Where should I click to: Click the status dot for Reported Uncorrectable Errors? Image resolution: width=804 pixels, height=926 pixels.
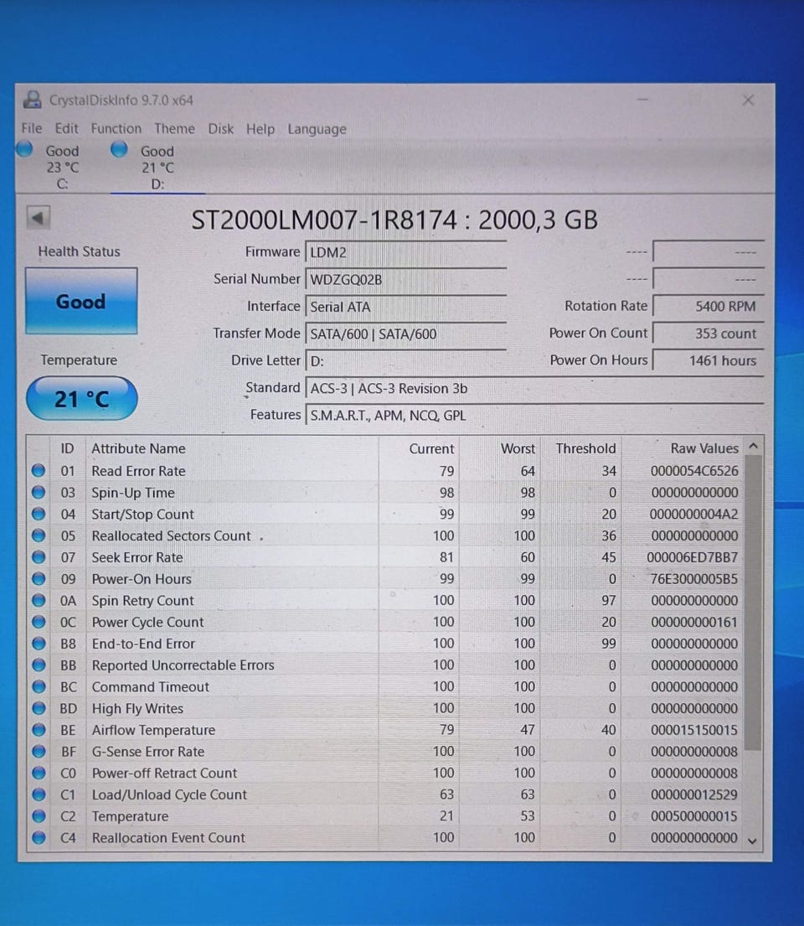[x=39, y=665]
